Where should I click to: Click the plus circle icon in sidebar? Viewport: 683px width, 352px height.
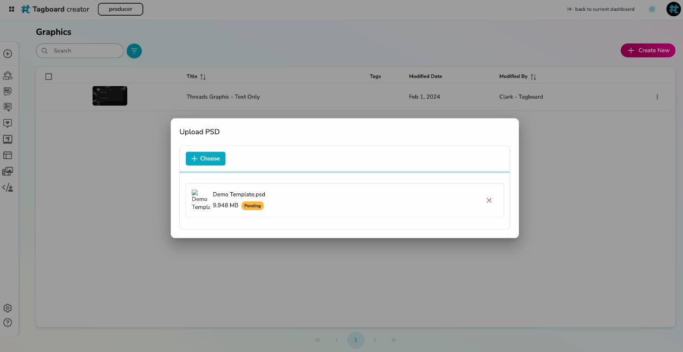point(8,54)
